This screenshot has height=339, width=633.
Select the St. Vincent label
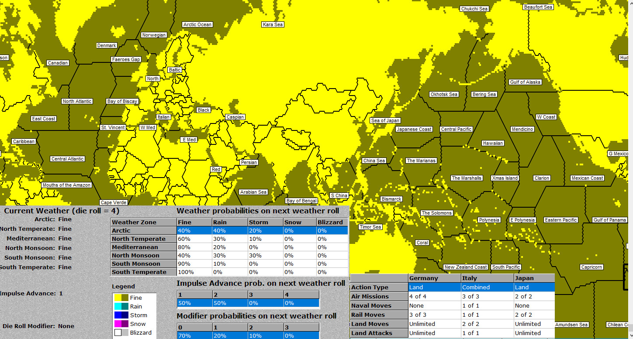coord(113,127)
